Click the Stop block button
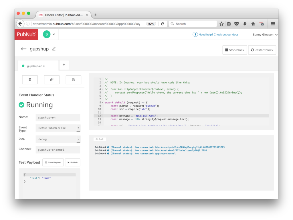293x220 pixels. click(235, 50)
